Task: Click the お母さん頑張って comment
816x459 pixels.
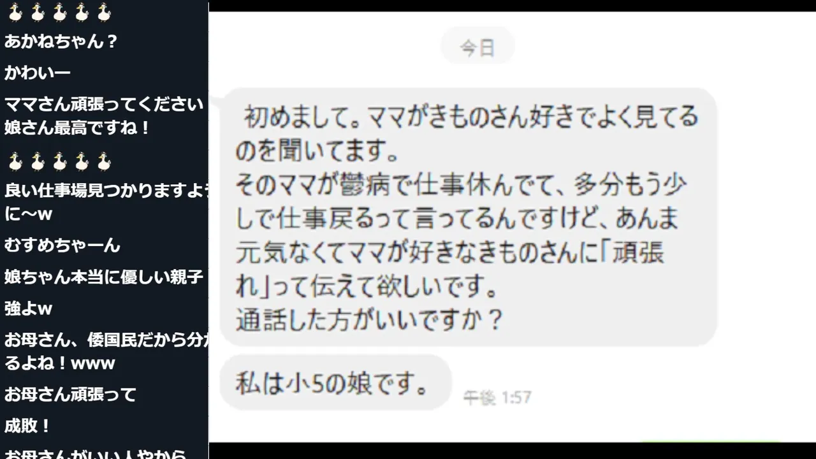Action: [70, 395]
